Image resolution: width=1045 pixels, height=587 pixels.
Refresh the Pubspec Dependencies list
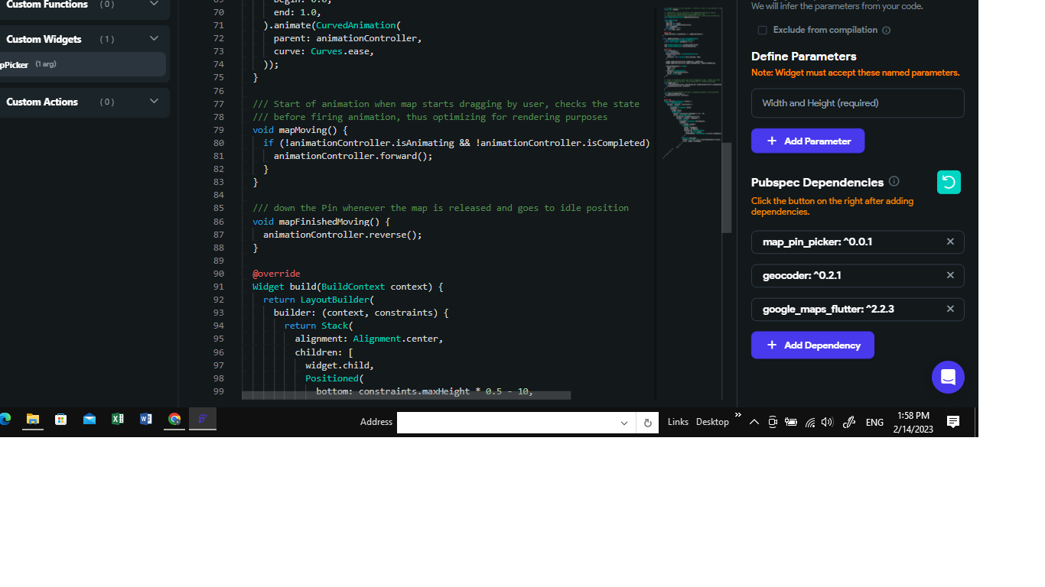point(949,182)
